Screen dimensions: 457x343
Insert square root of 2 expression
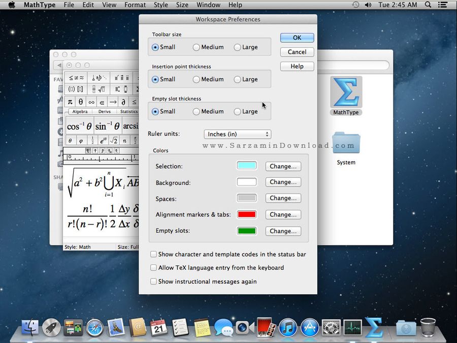tap(114, 141)
